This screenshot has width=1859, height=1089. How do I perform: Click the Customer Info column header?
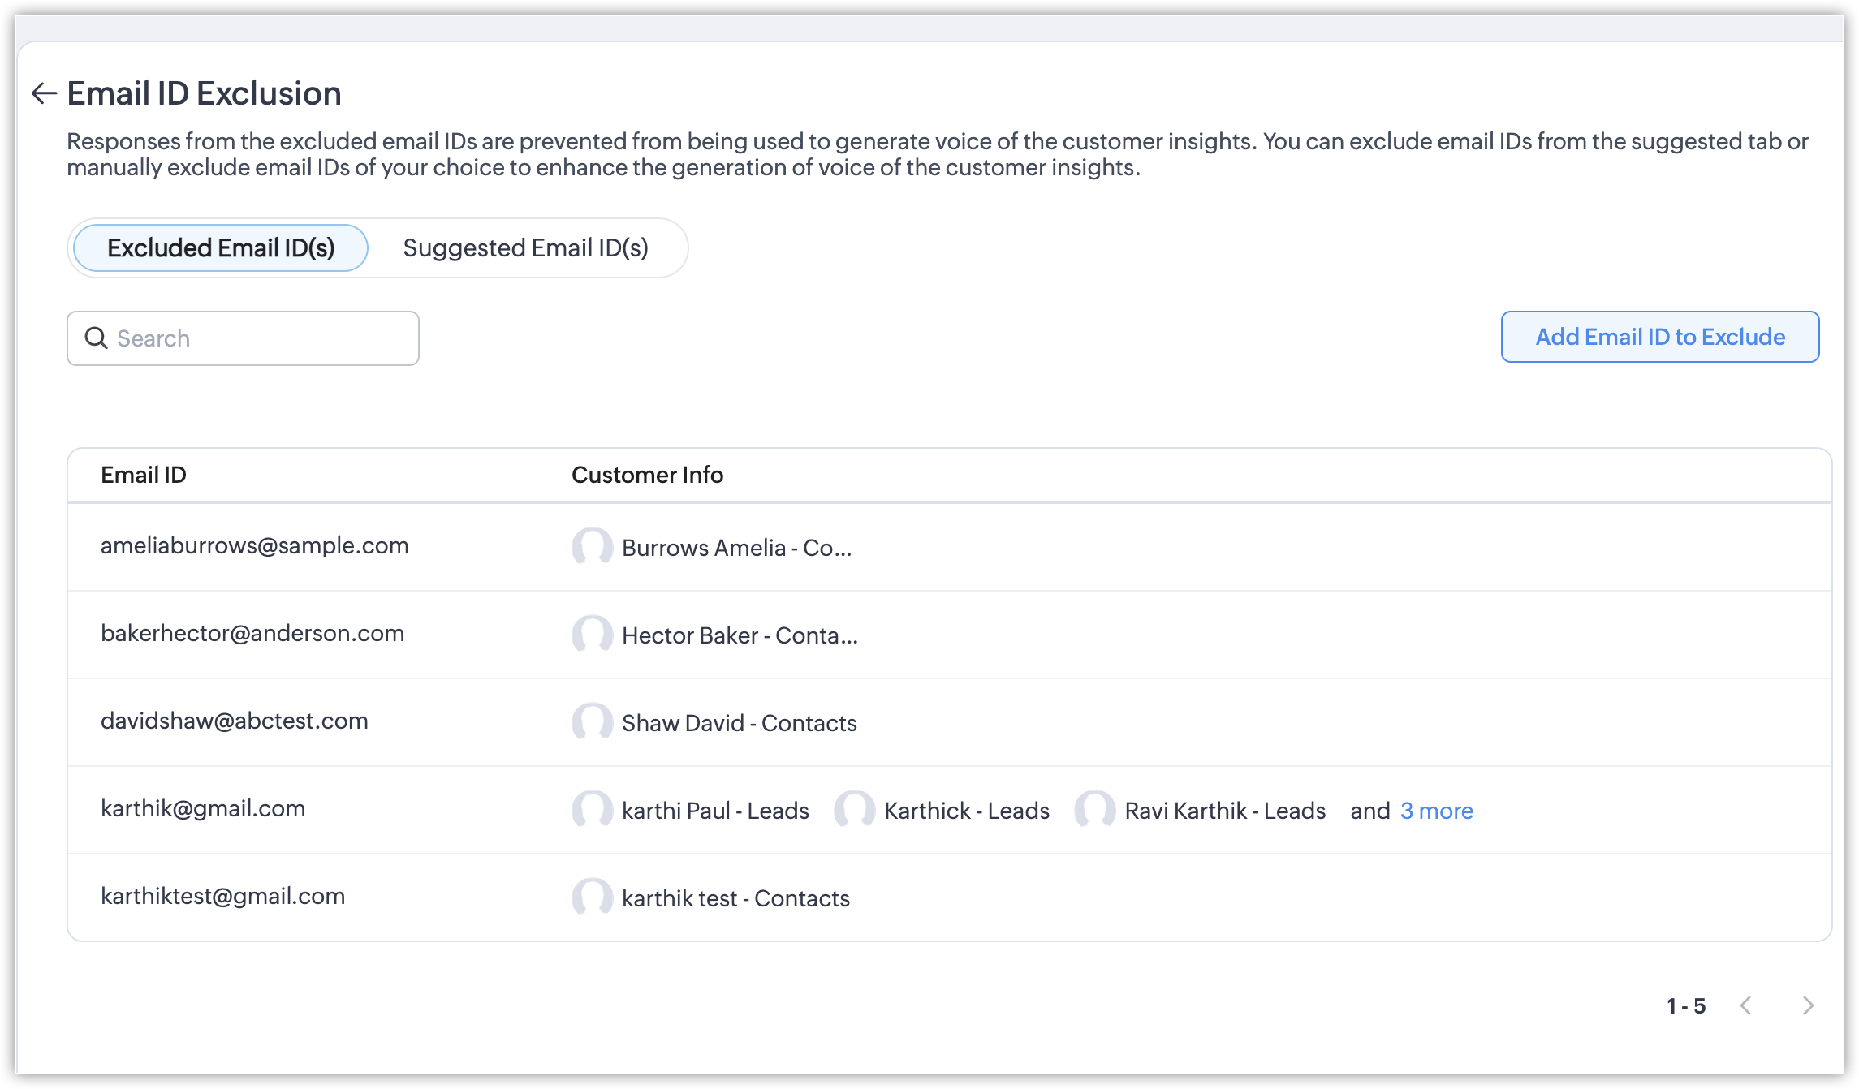[647, 475]
